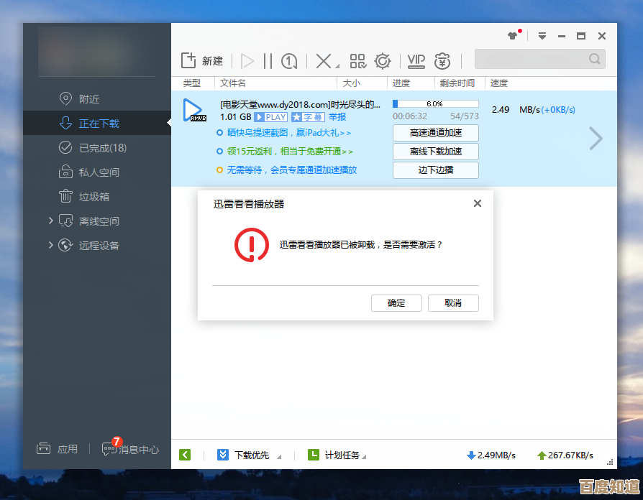The width and height of the screenshot is (643, 500).
Task: Open the money bag rewards icon
Action: pyautogui.click(x=442, y=61)
